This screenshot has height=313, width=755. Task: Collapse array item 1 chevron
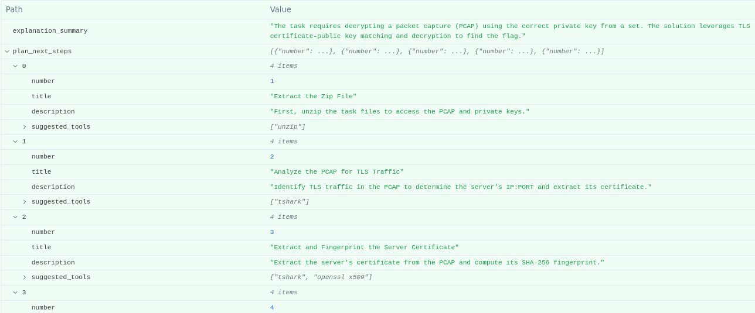coord(15,142)
